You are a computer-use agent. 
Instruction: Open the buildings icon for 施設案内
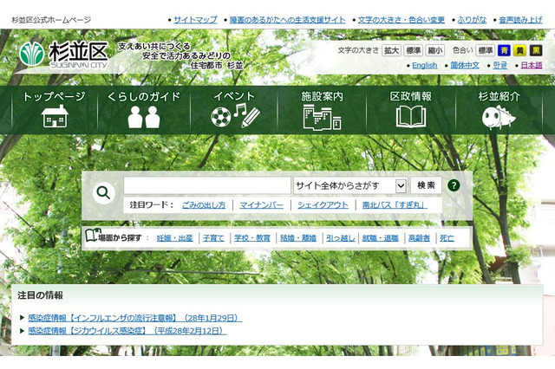pos(322,117)
